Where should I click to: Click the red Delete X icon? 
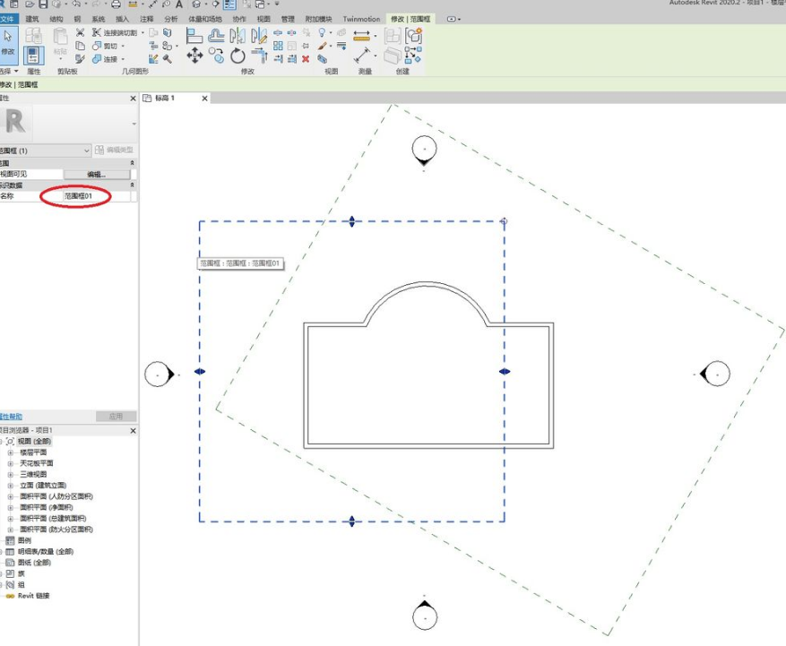pyautogui.click(x=306, y=59)
